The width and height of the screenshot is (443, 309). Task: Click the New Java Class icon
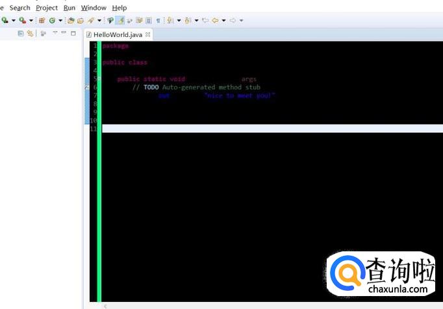(x=52, y=20)
